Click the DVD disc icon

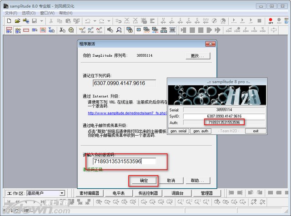click(x=223, y=21)
